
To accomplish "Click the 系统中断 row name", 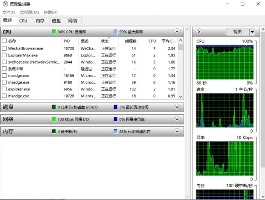I will (16, 69).
